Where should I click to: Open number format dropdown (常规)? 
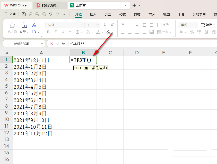point(196,25)
